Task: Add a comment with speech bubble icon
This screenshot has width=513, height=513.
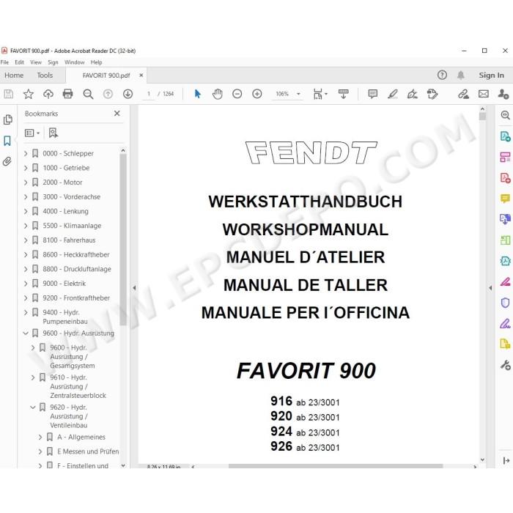Action: 372,95
